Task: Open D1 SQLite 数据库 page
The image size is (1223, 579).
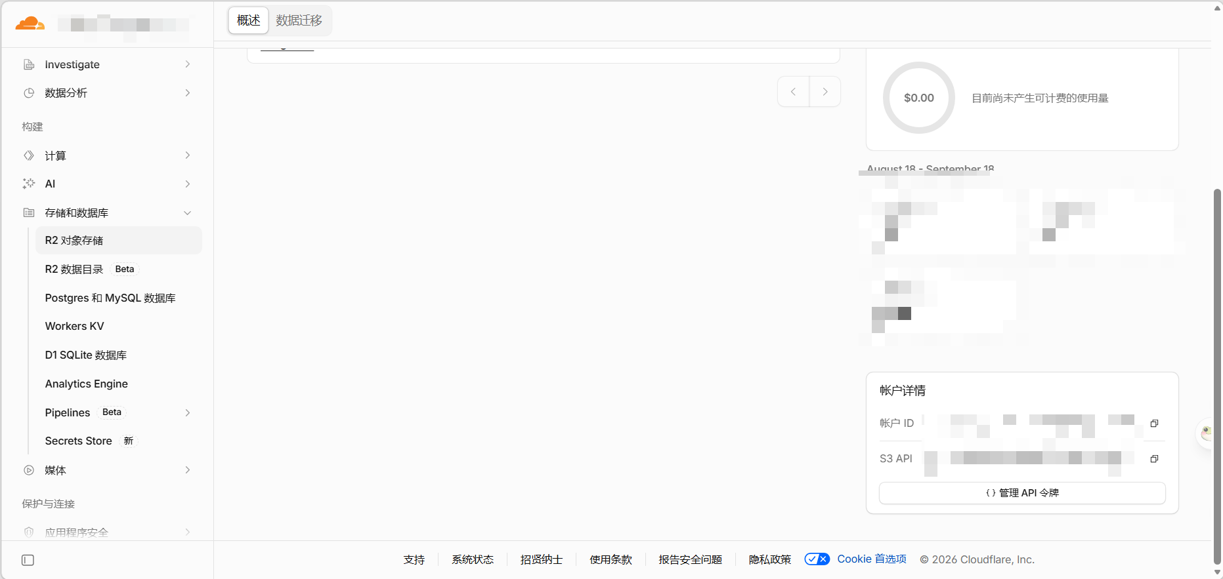Action: (119, 355)
